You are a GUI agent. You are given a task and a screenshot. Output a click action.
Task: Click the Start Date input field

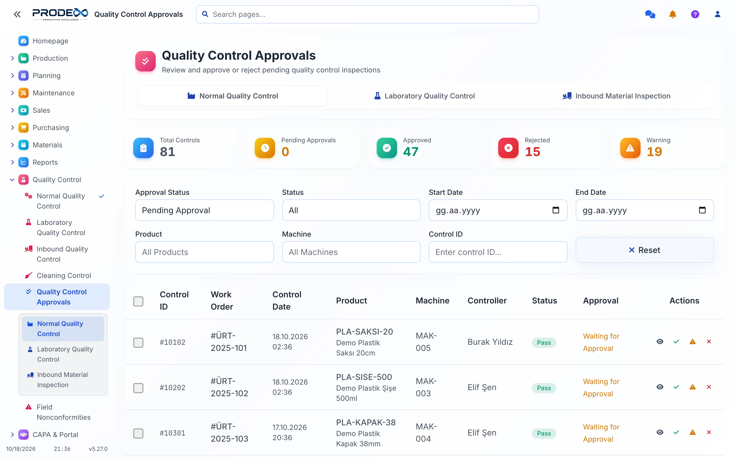(498, 210)
